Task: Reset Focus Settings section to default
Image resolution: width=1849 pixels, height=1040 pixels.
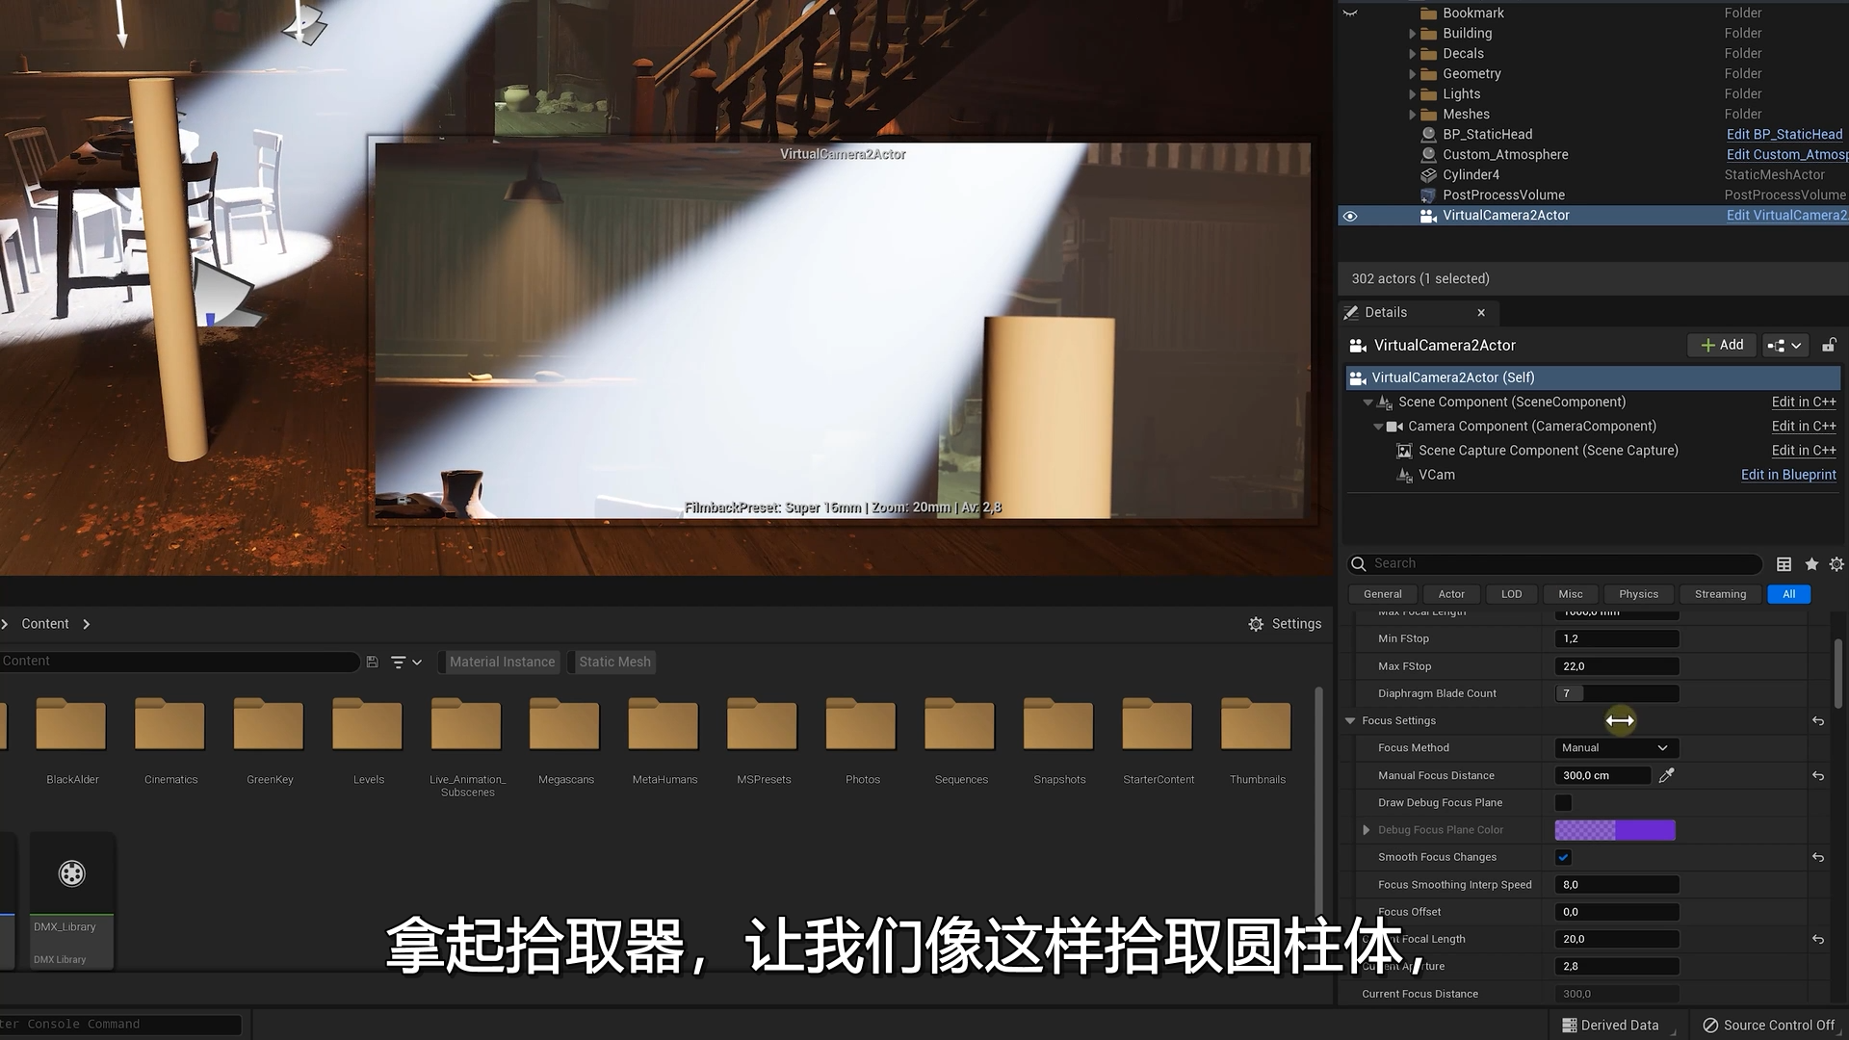Action: 1818,720
